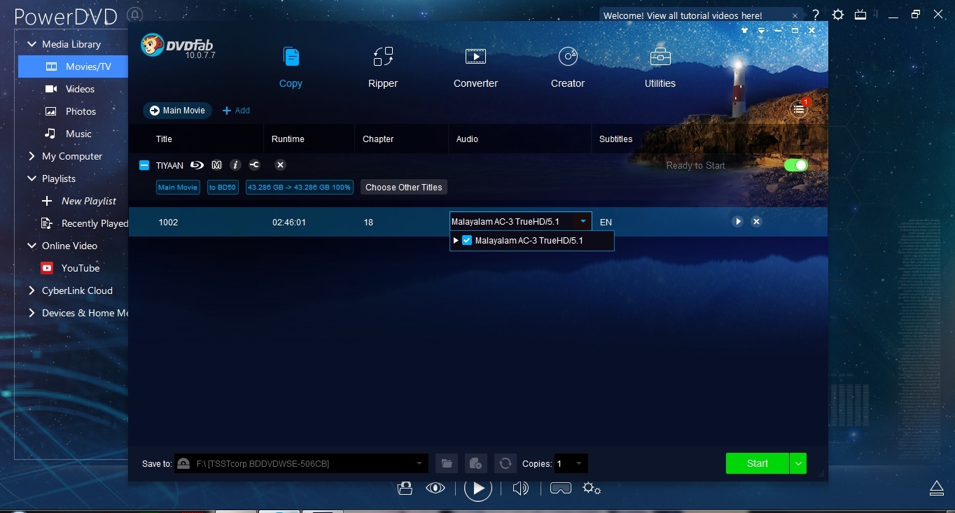Viewport: 955px width, 513px height.
Task: Open the Creator module
Action: 567,67
